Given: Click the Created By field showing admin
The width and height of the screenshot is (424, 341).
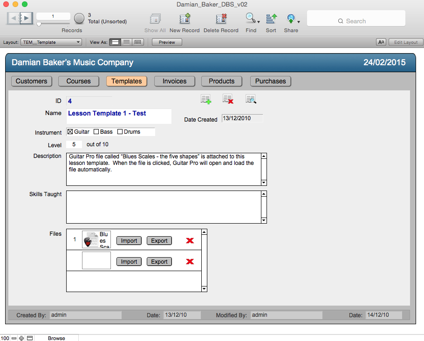Looking at the screenshot, I should [x=85, y=315].
